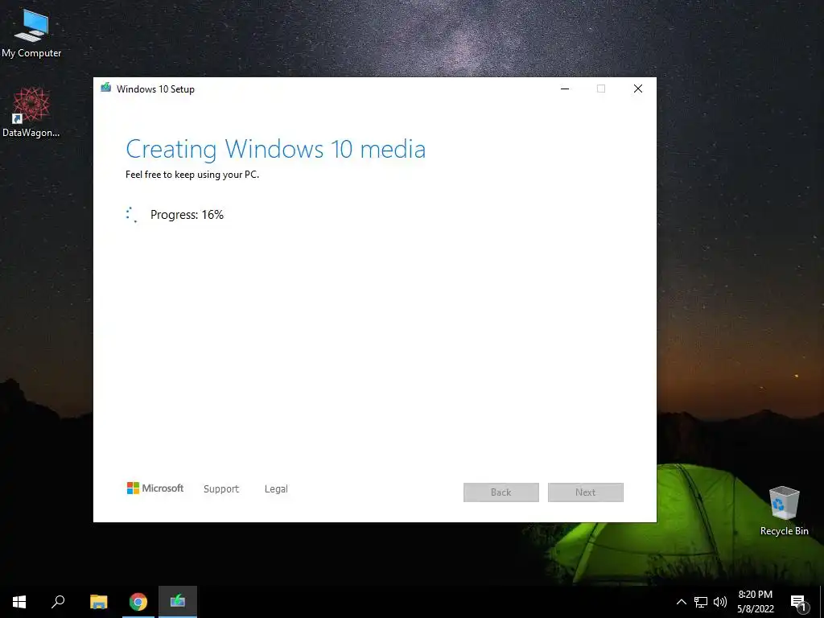Click the disabled Back button
The width and height of the screenshot is (824, 618).
click(501, 492)
